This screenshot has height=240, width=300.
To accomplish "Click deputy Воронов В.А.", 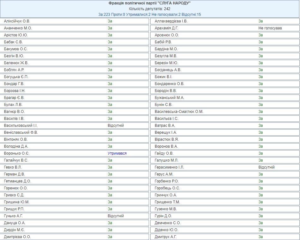I will pos(166,146).
